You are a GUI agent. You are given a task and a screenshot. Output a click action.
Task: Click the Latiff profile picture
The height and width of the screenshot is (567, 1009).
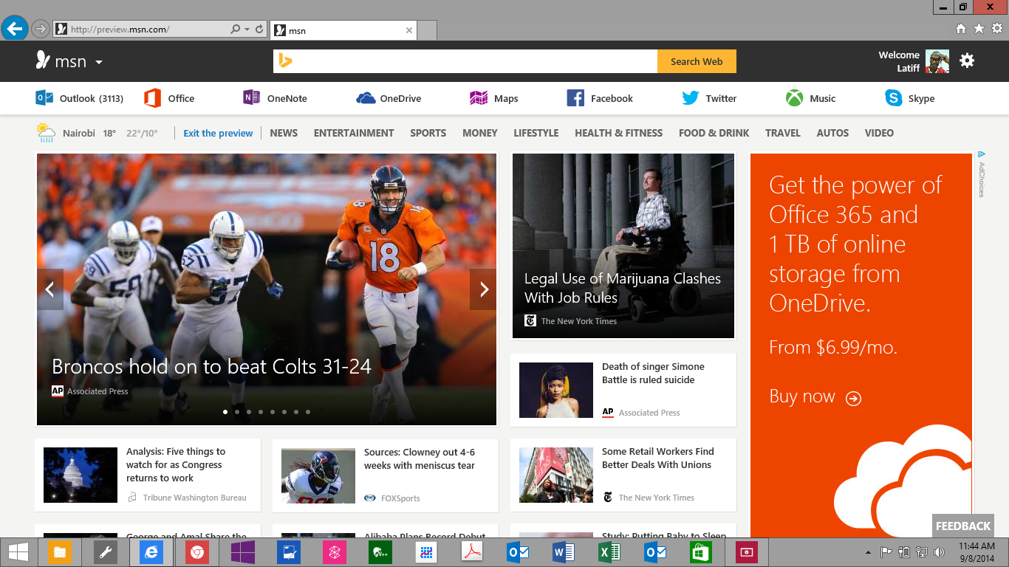[x=937, y=61]
